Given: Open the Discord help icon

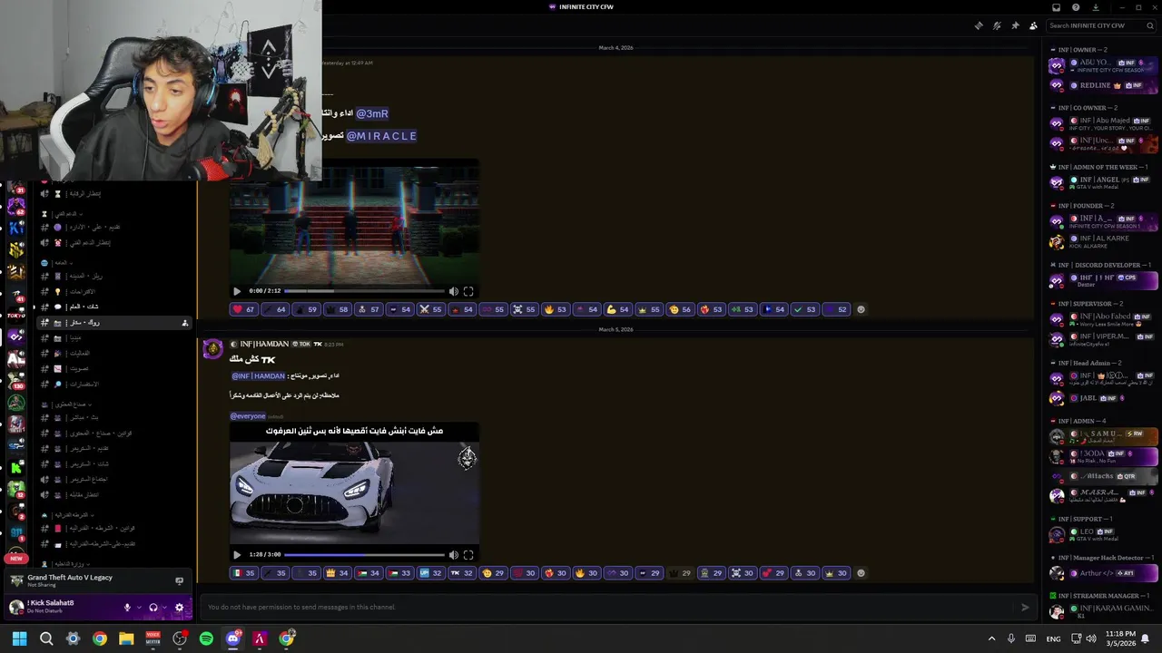Looking at the screenshot, I should coord(1076,7).
